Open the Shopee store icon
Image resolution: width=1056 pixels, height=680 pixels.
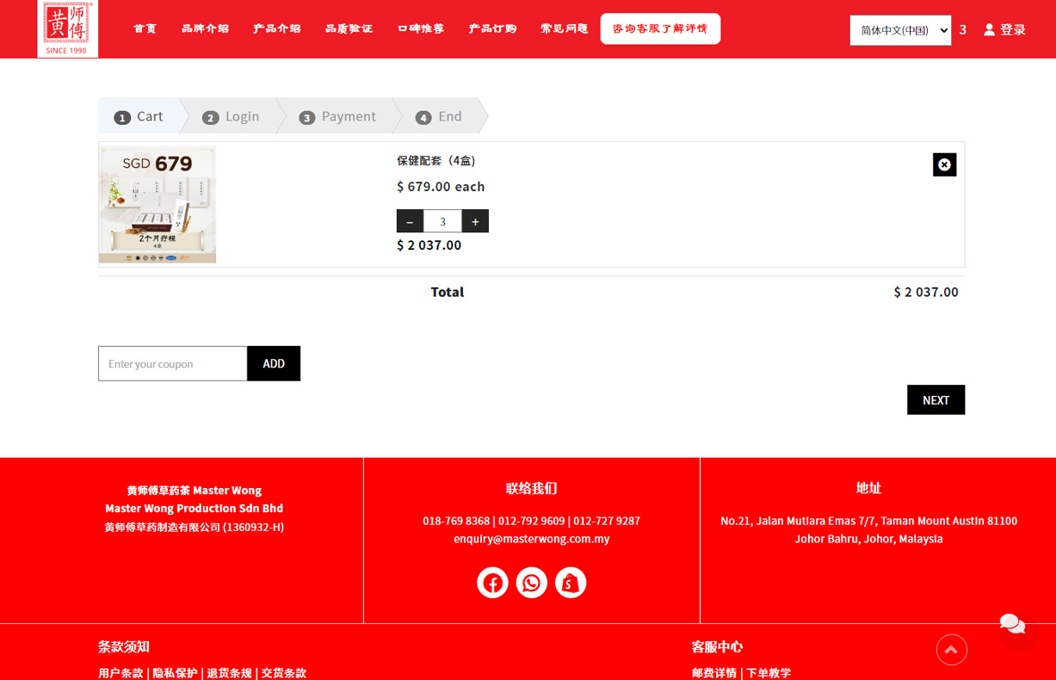[570, 583]
